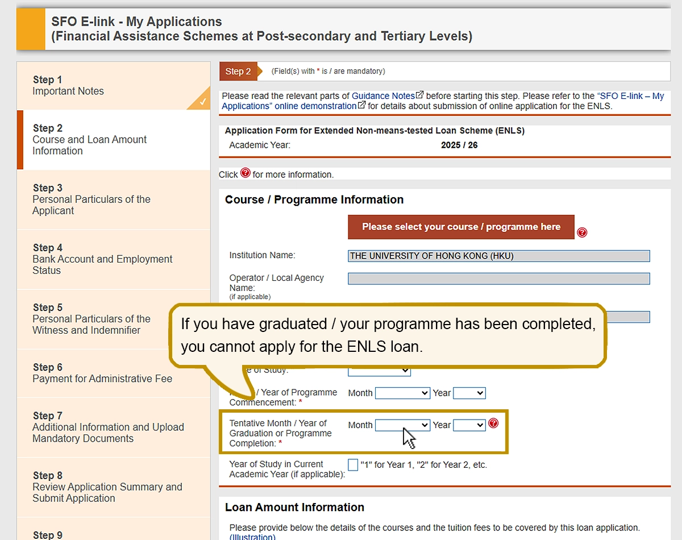The height and width of the screenshot is (540, 682).
Task: Expand the tentative graduation Year dropdown
Action: tap(469, 425)
